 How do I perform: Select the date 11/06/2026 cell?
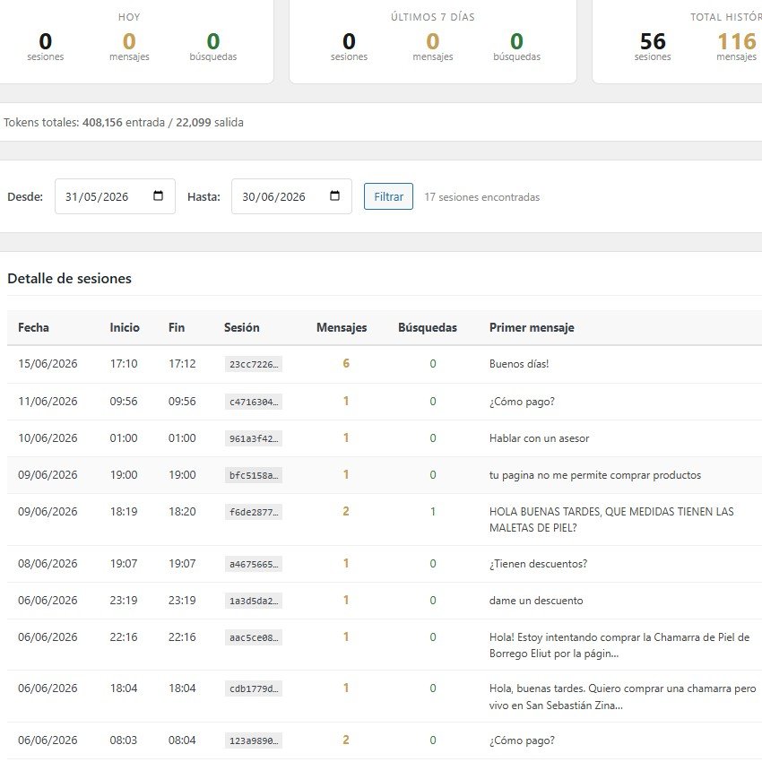(48, 402)
